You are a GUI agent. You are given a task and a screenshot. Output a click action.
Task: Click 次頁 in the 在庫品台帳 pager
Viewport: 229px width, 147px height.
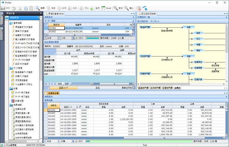point(61,141)
